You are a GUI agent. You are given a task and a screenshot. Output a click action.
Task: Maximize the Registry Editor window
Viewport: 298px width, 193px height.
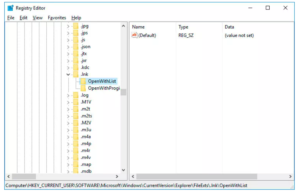[268, 8]
